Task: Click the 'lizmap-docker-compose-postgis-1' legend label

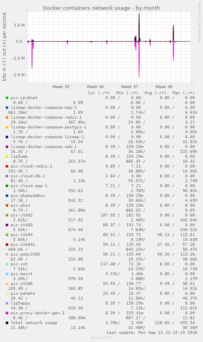Action: (49, 127)
